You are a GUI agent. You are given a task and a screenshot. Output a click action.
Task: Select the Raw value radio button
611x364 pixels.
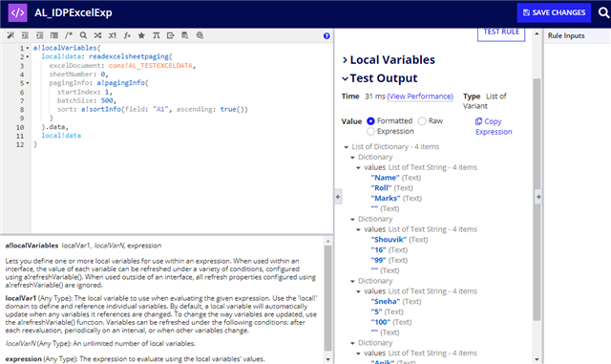[422, 121]
